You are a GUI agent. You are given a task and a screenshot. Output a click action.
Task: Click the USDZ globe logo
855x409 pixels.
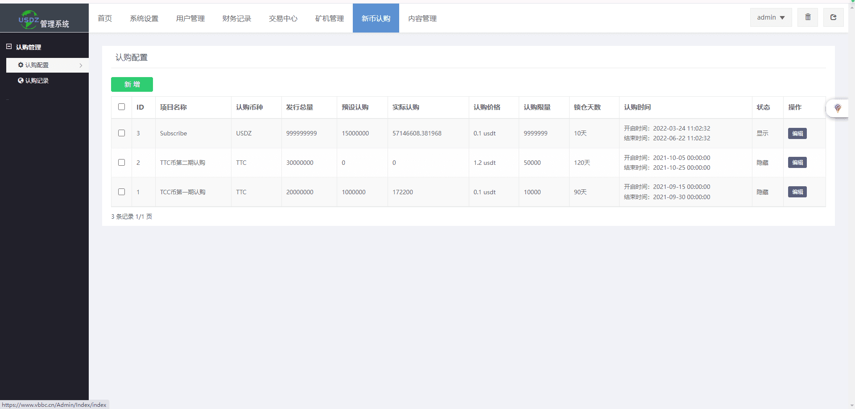click(29, 20)
